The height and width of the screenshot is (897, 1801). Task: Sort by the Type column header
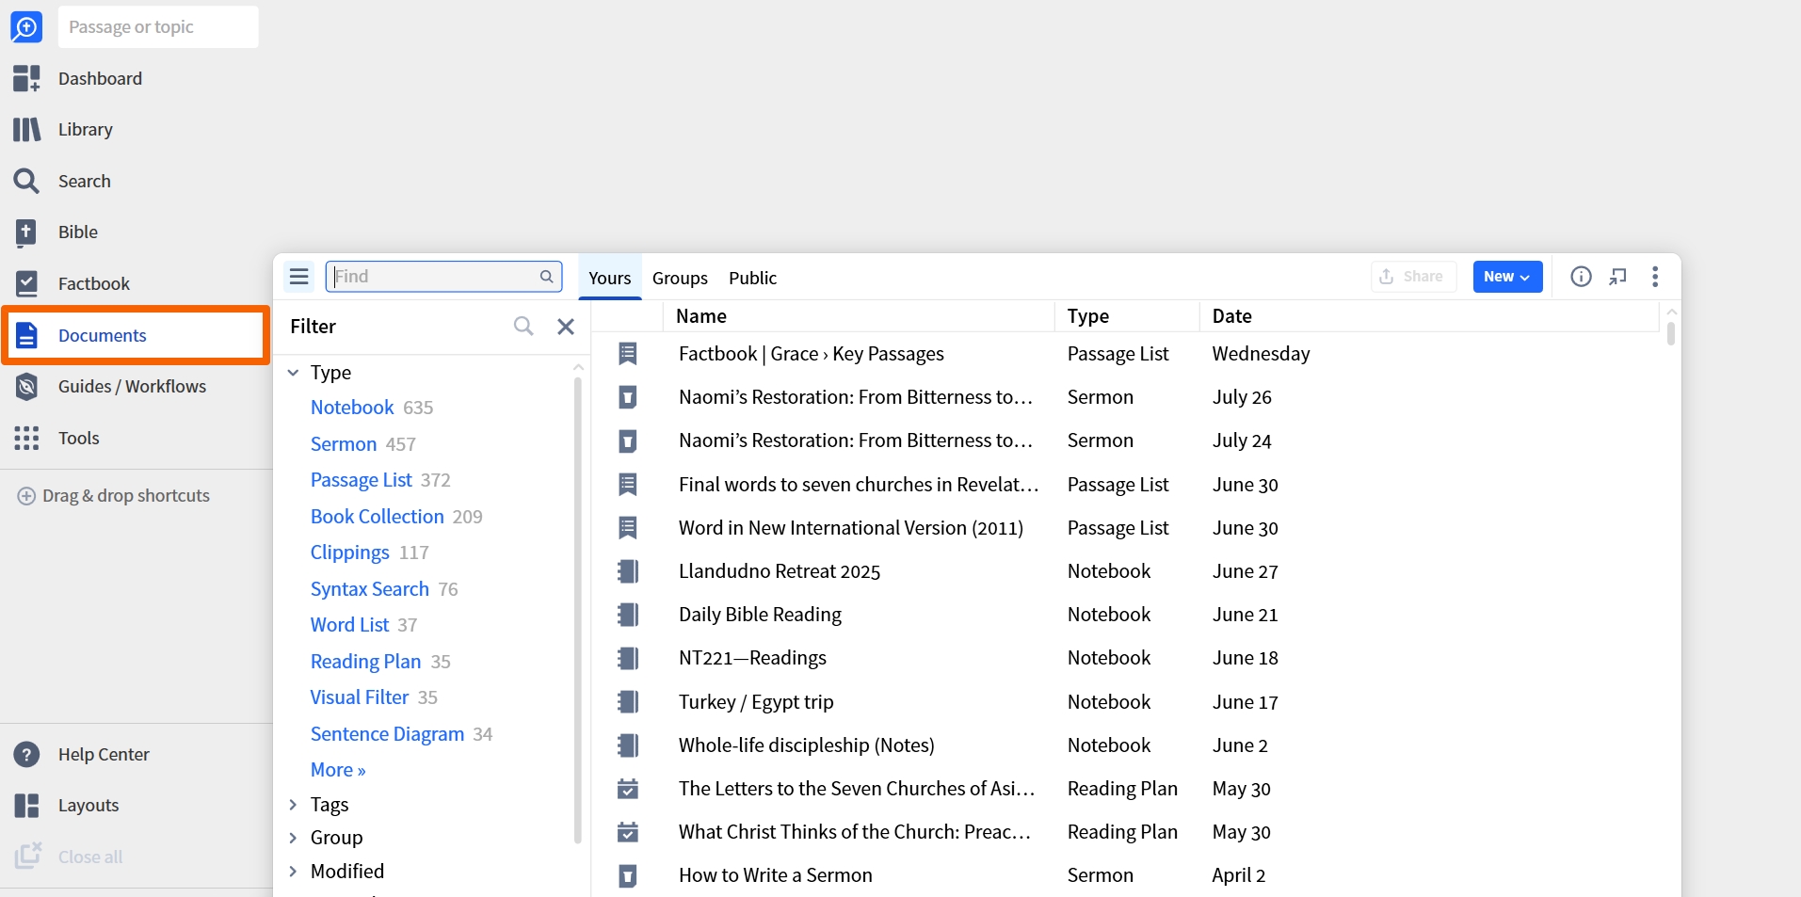(1088, 316)
